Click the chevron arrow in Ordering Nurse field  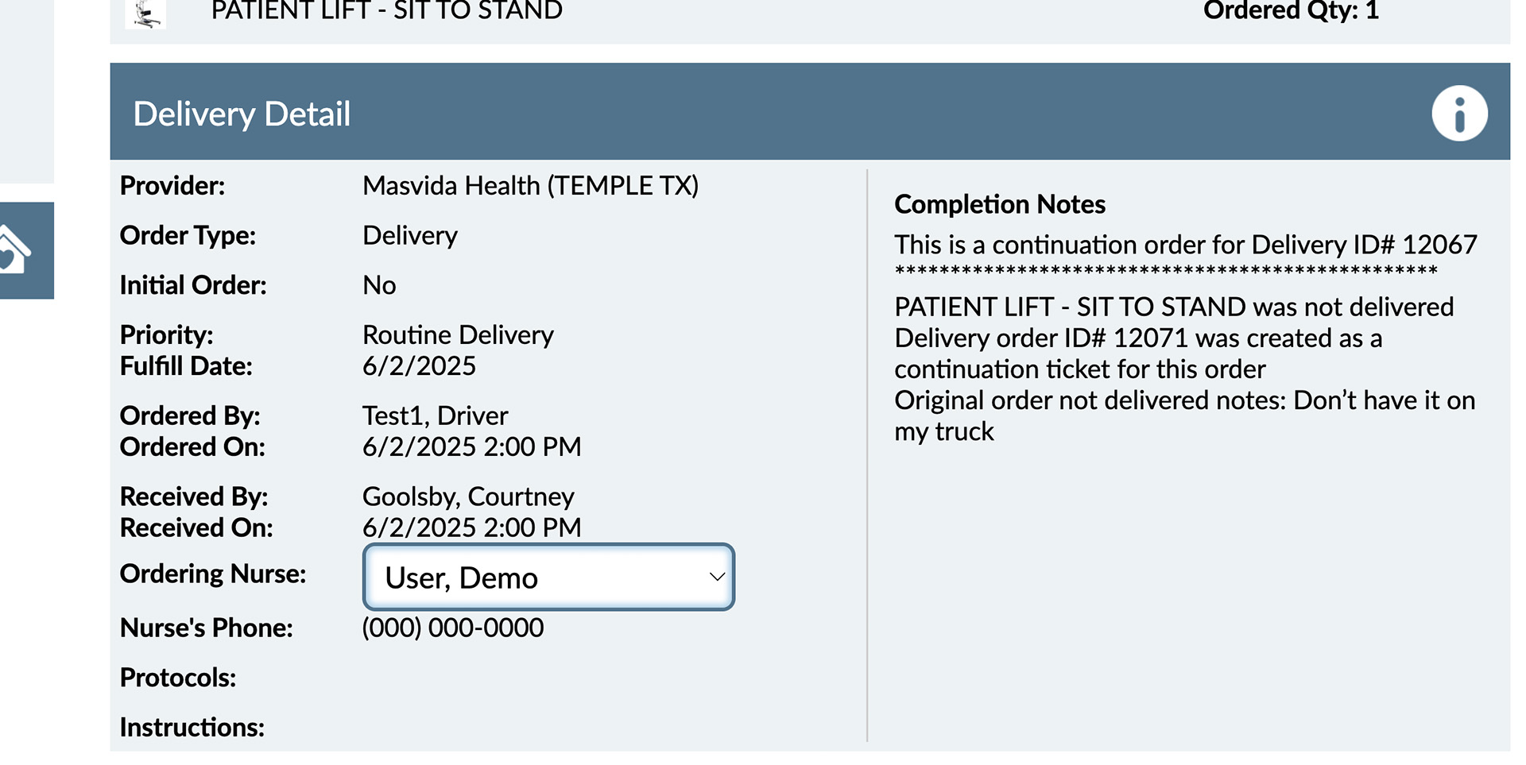click(717, 577)
